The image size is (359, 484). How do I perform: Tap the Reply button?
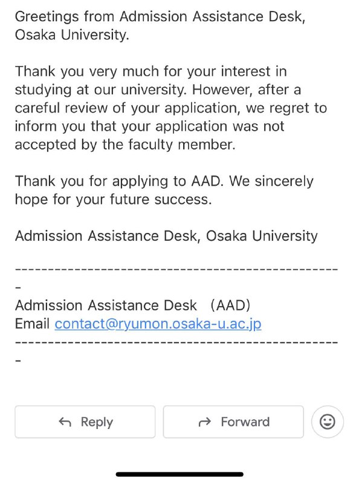[x=85, y=422]
